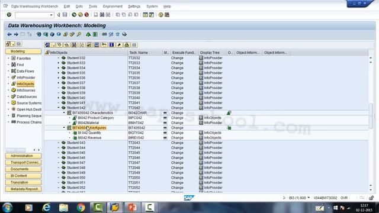Select Process Chains in the Modeling tree
This screenshot has height=213, width=379.
click(29, 122)
